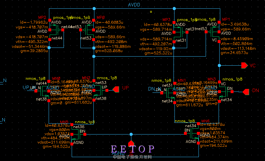This screenshot has width=265, height=161.
Task: Click the gm=34.6573u annotation
Action: (234, 53)
